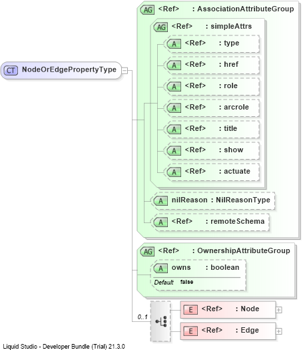Click the A icon of nilReason attribute
Image resolution: width=303 pixels, height=350 pixels.
pyautogui.click(x=160, y=201)
